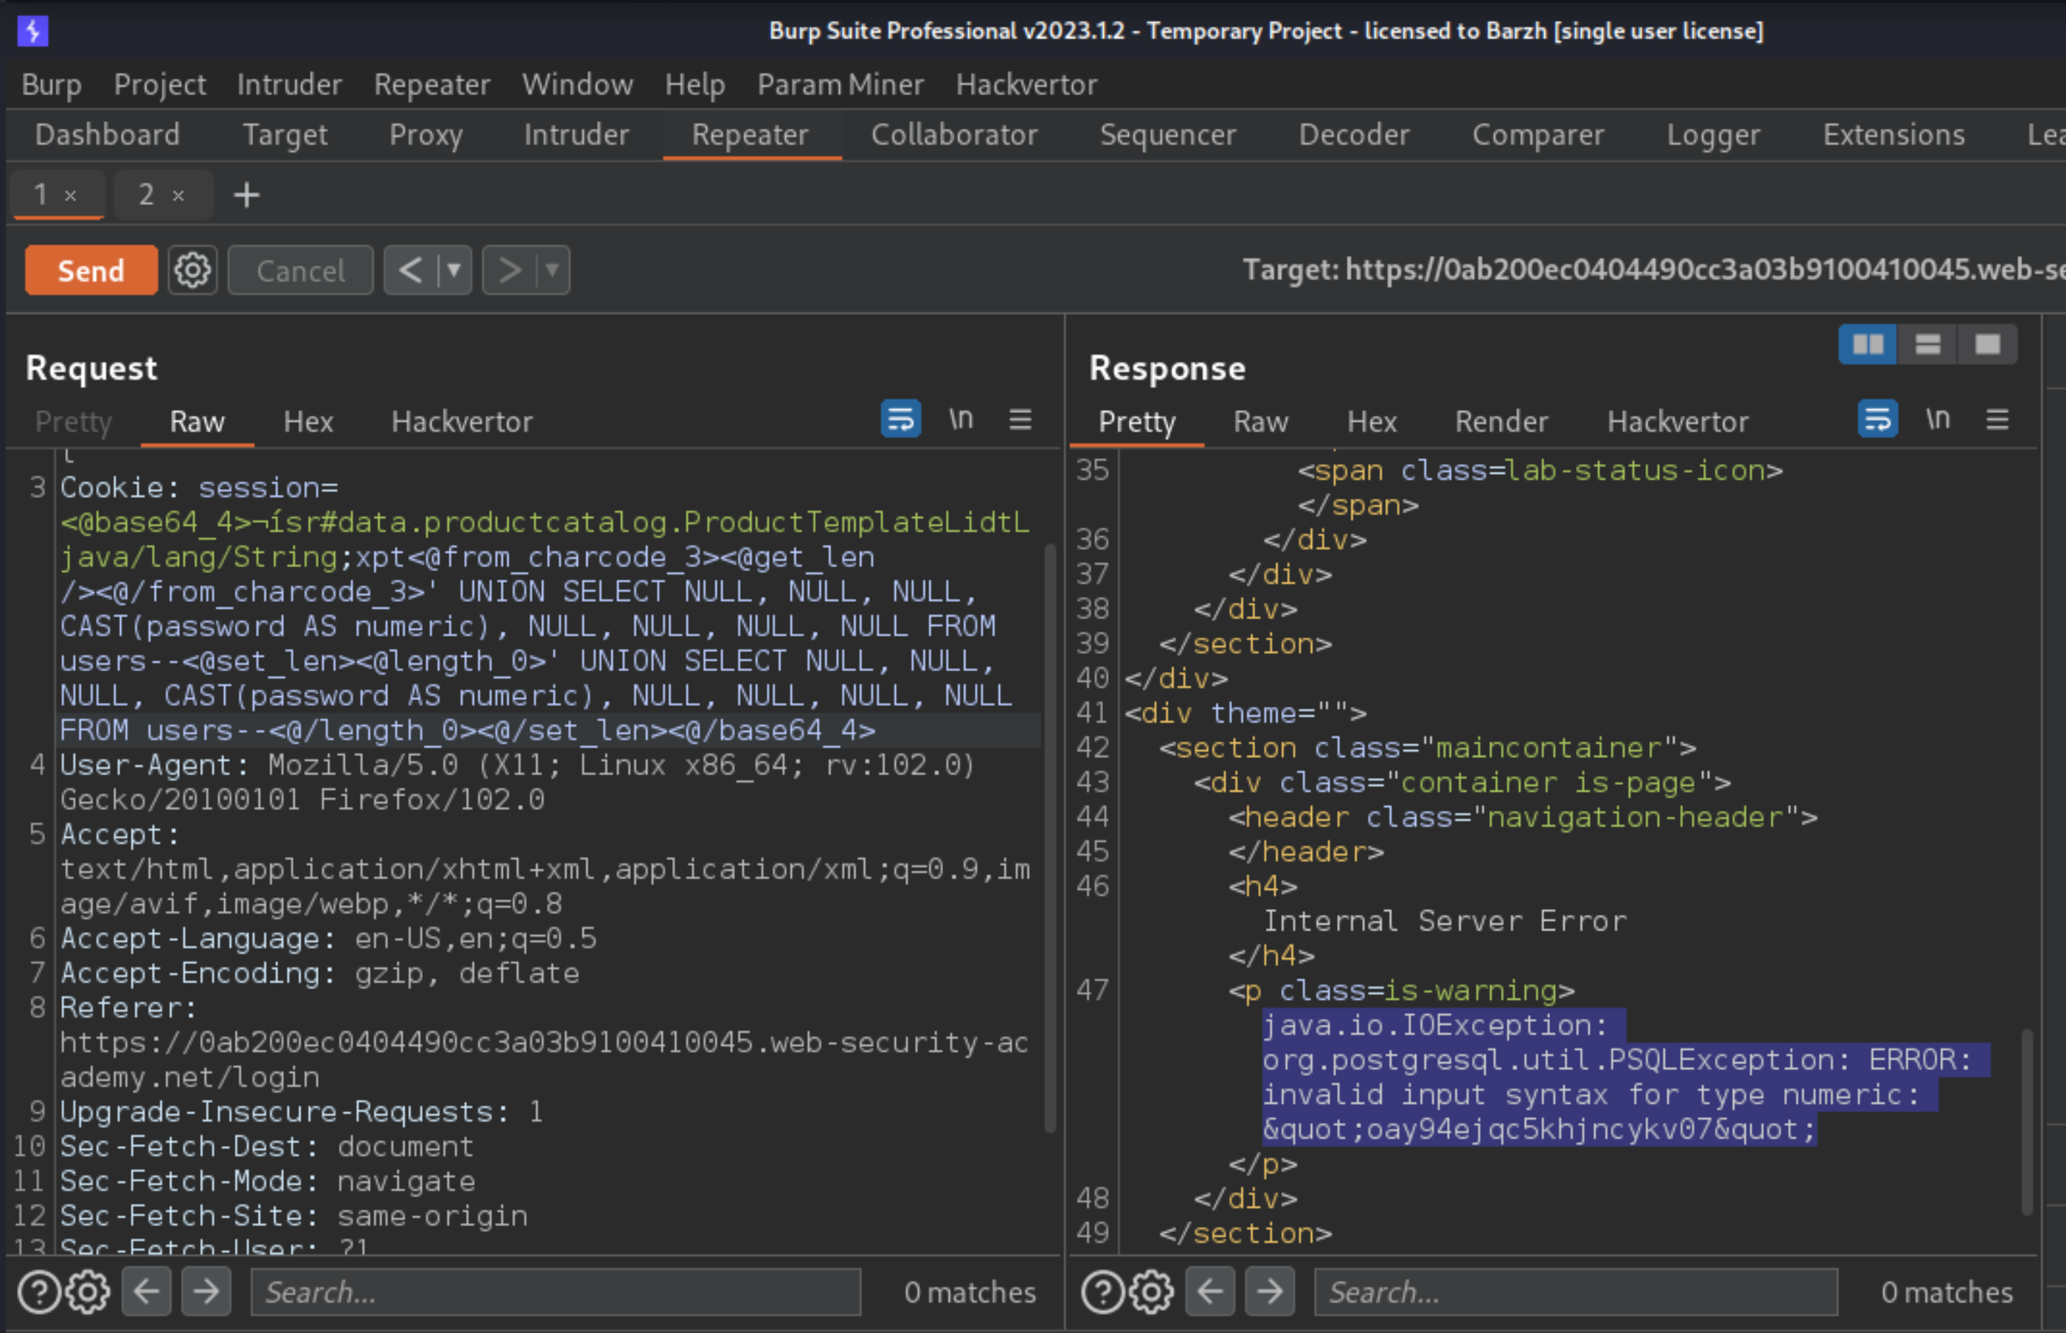Click the Burp Suite lightning logo icon
Screen dimensions: 2066x1333
point(32,31)
